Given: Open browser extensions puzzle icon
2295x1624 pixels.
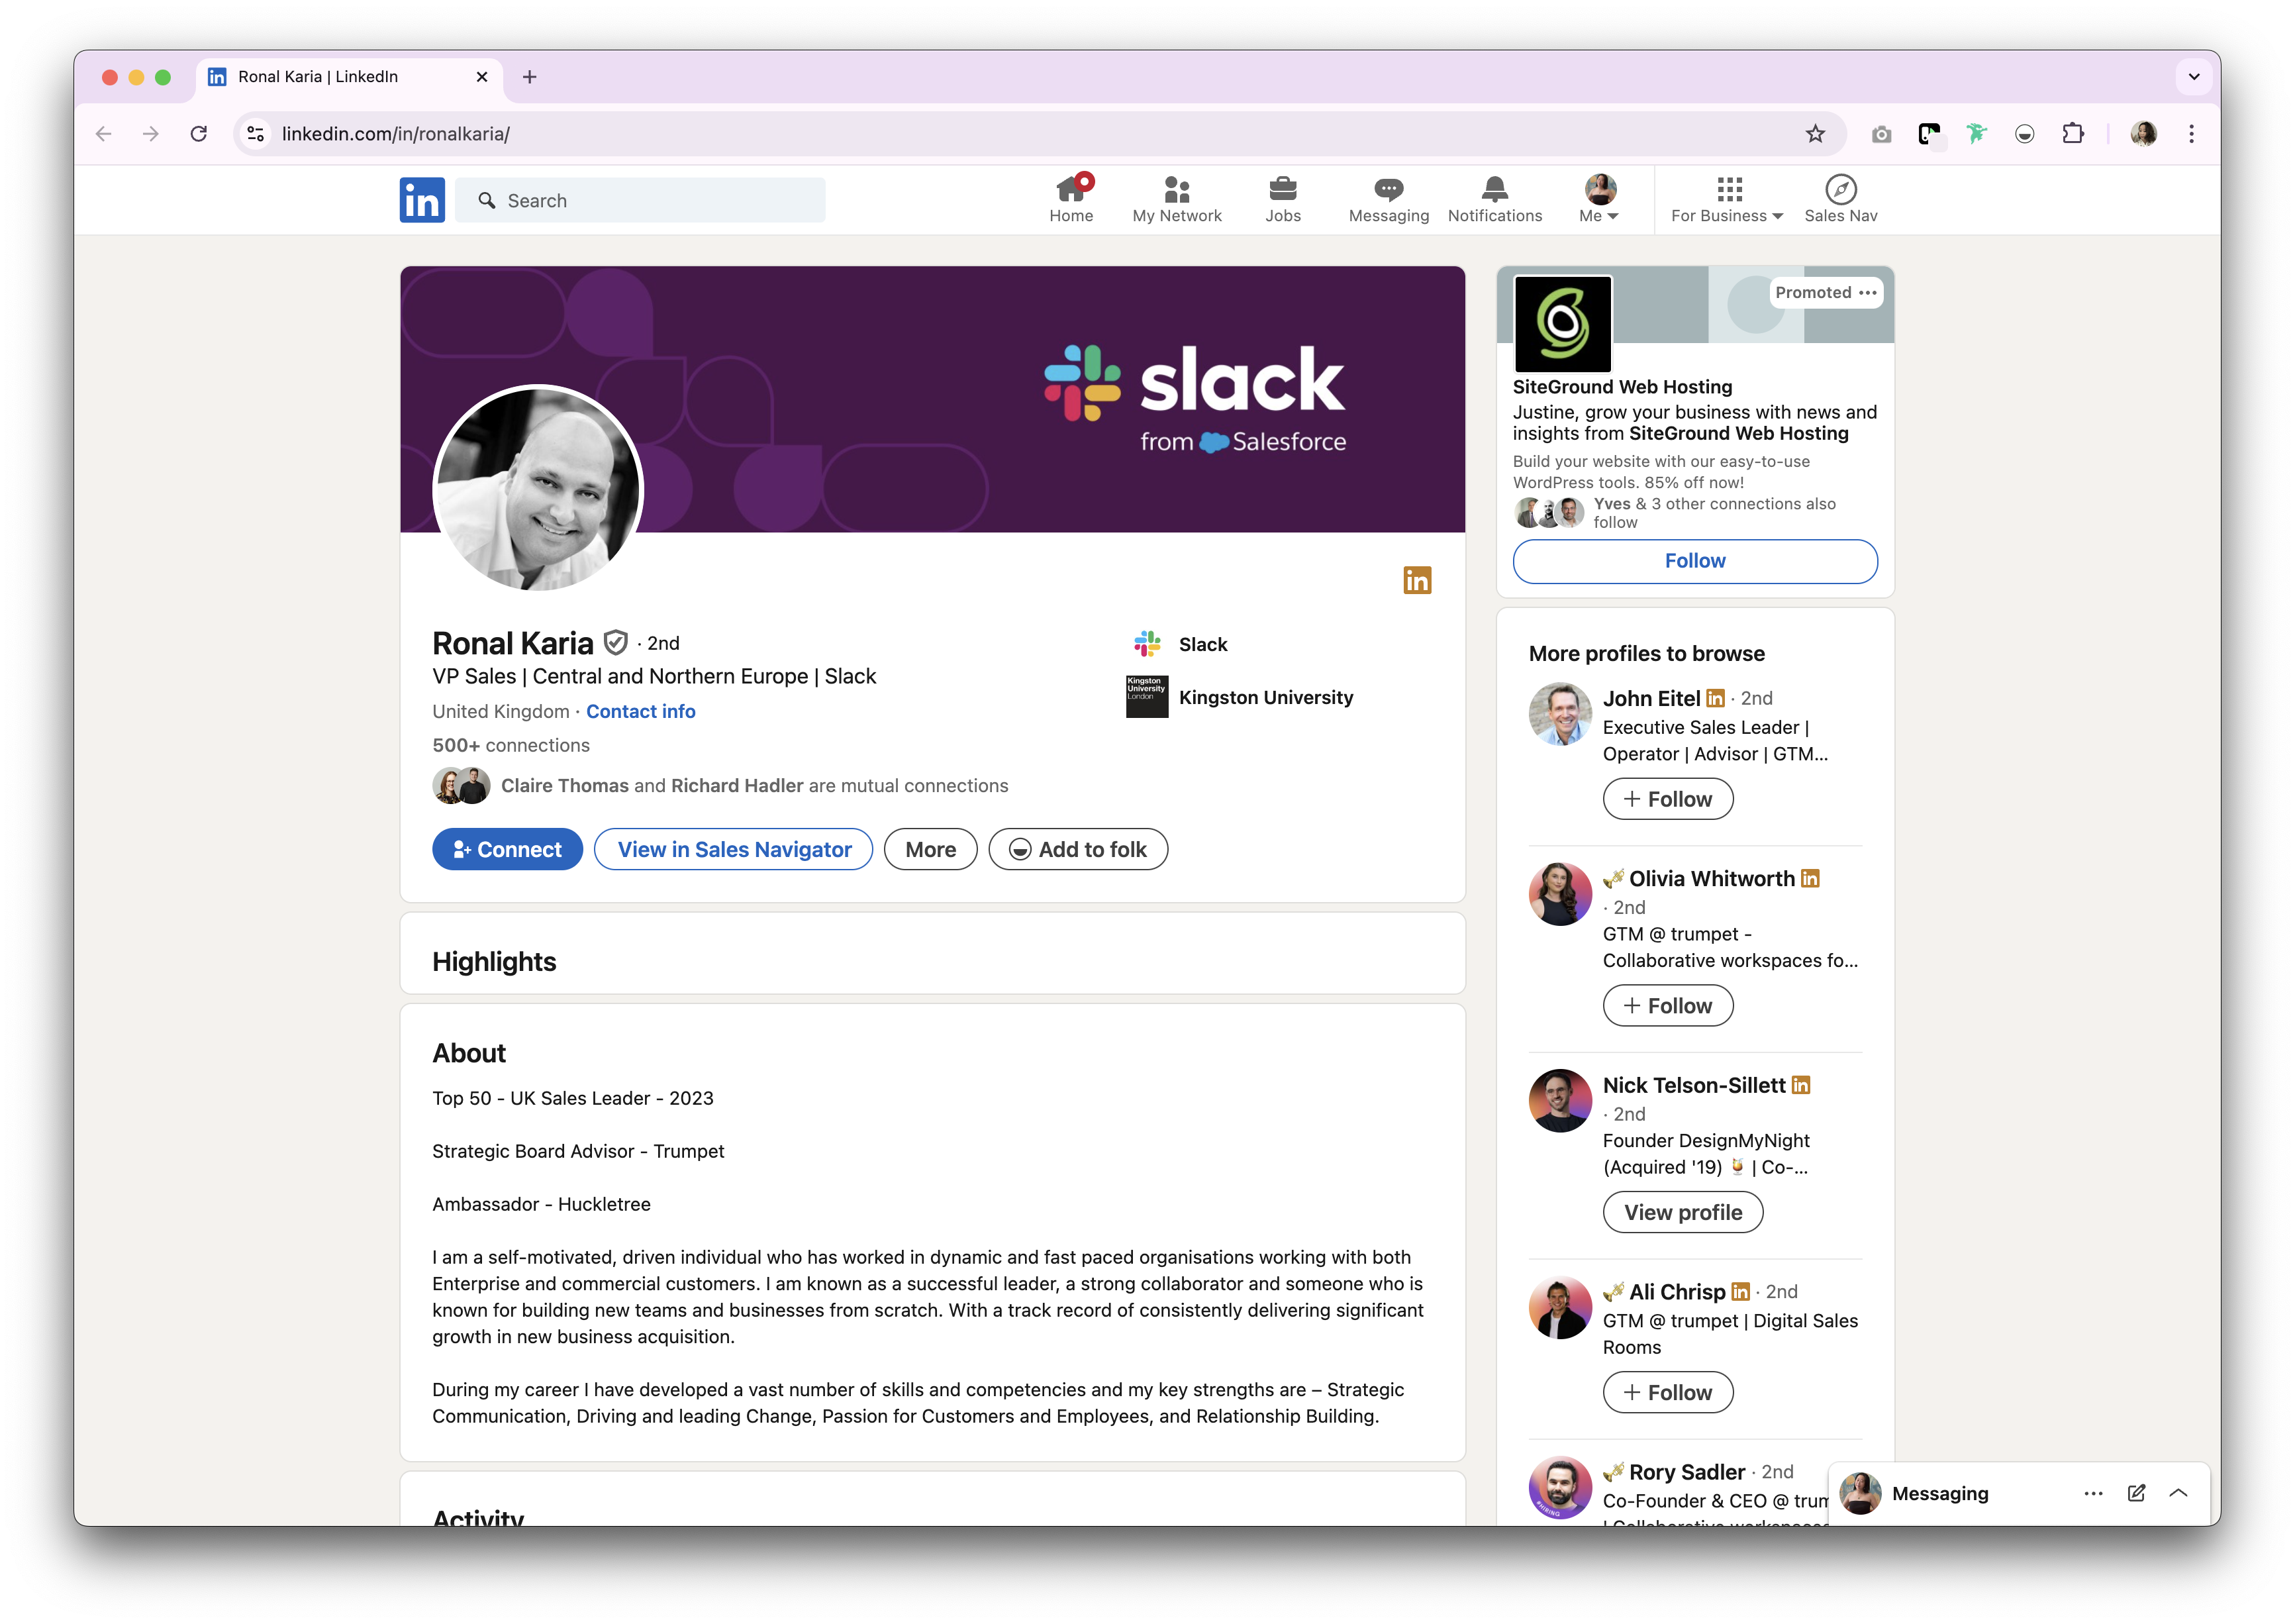Looking at the screenshot, I should [2073, 134].
